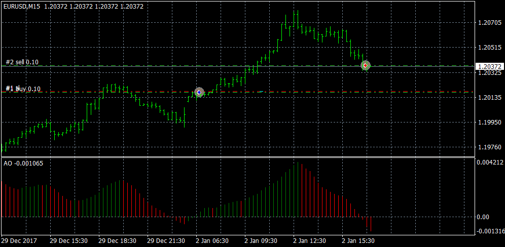Click the '2 Jan 15:30' time axis label
Image resolution: width=505 pixels, height=247 pixels.
tap(359, 240)
